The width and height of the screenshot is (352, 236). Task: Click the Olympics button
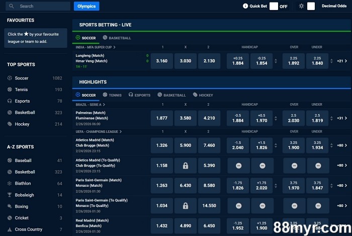[x=86, y=6]
